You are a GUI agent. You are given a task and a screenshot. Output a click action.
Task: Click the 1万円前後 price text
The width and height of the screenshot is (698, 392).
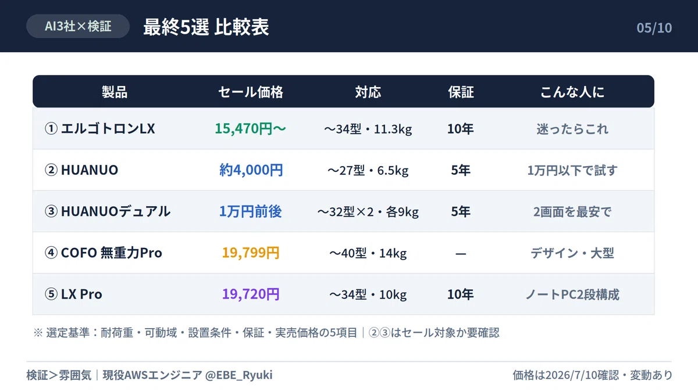coord(251,211)
